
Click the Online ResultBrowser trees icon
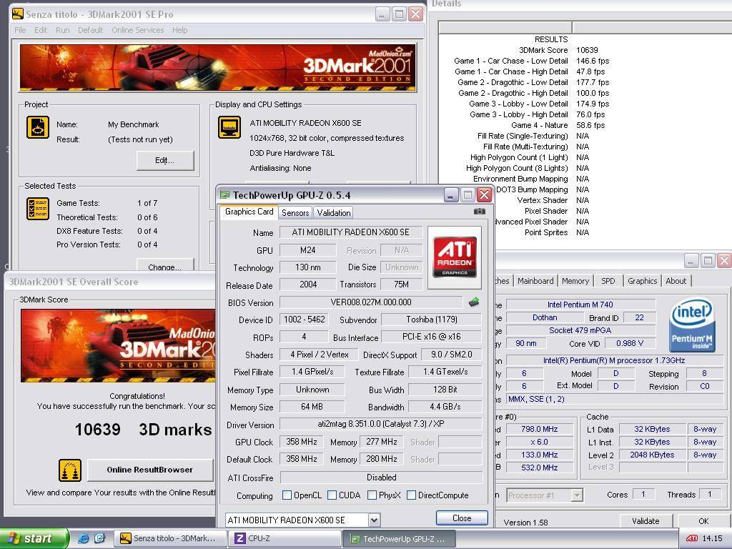click(70, 470)
